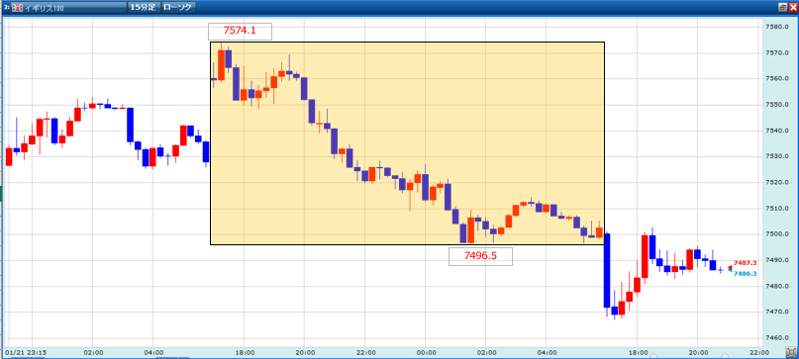Click the UK flag icon in title bar
The image size is (799, 359).
point(17,8)
